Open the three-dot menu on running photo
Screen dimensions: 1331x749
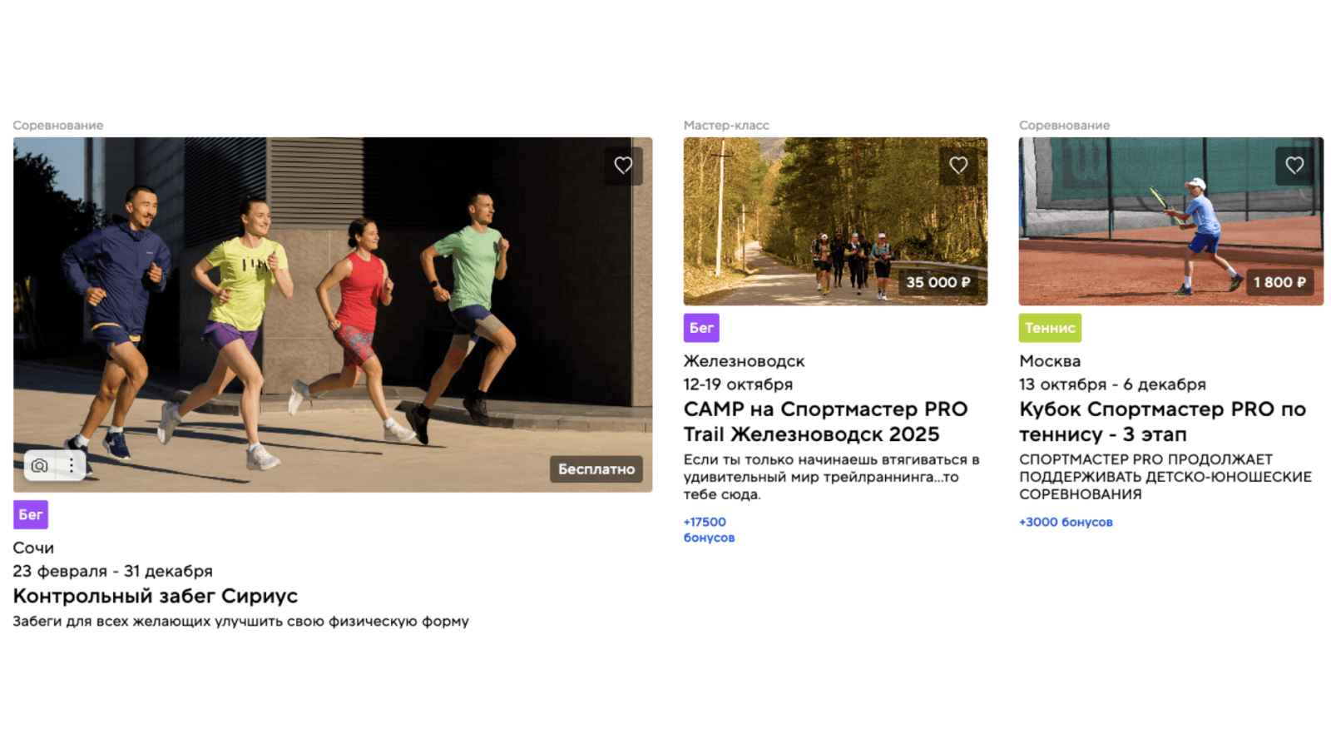point(71,465)
